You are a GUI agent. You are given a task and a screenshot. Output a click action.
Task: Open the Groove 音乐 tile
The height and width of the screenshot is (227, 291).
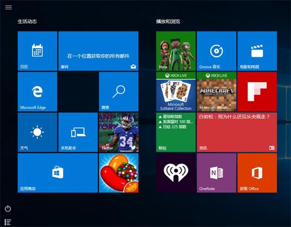click(x=216, y=51)
